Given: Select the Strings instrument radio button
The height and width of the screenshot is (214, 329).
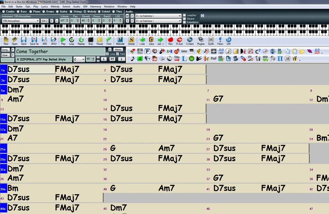Looking at the screenshot, I should 71,12.
